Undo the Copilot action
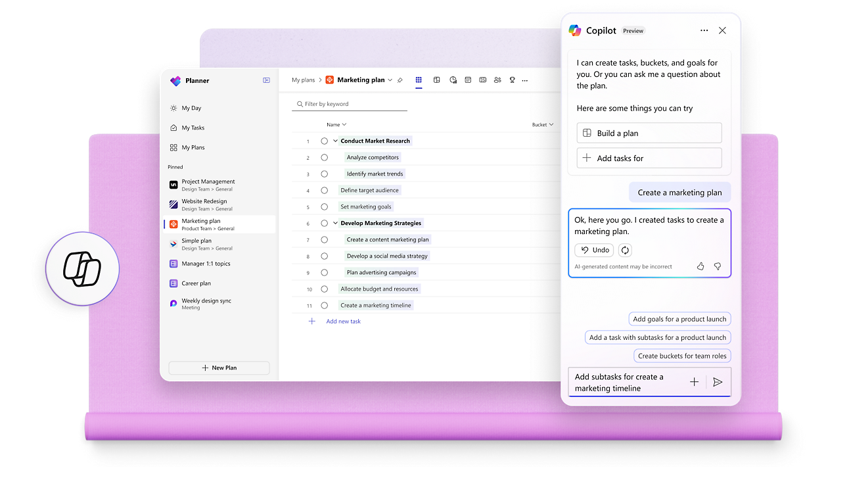Screen dimensions: 849x478 pos(594,250)
